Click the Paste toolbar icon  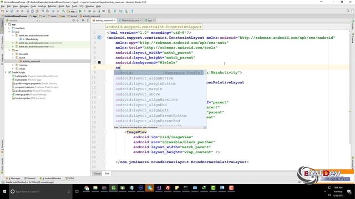37,11
